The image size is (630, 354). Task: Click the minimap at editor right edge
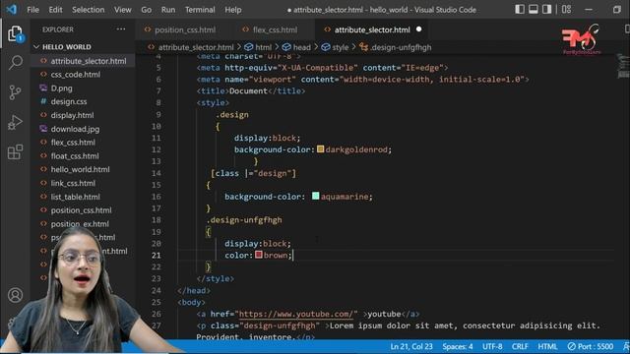[x=623, y=67]
